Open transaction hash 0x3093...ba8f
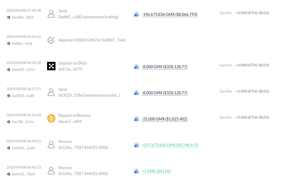The width and height of the screenshot is (284, 185). click(23, 96)
